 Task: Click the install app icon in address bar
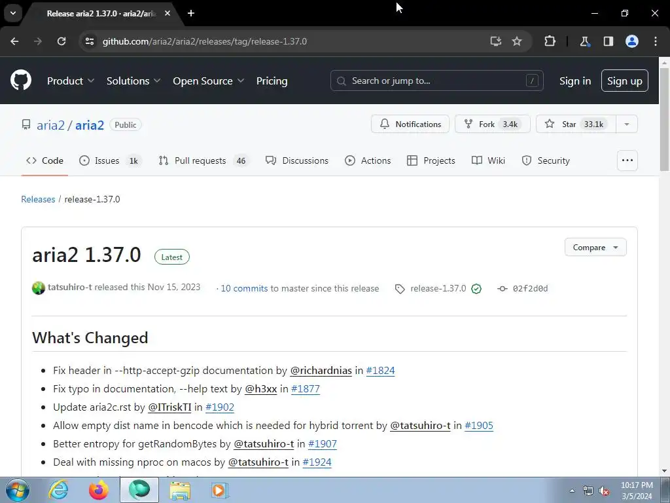tap(496, 41)
